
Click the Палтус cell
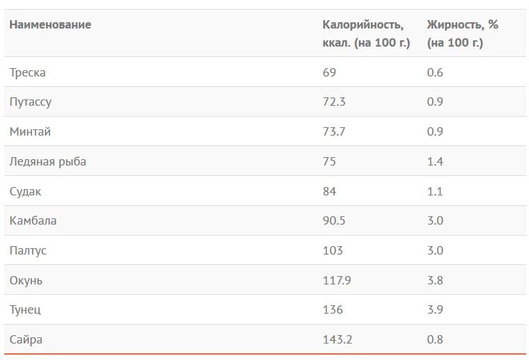pos(28,251)
